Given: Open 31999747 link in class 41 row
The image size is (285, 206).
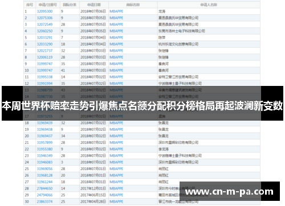Looking at the screenshot, I should [44, 71].
